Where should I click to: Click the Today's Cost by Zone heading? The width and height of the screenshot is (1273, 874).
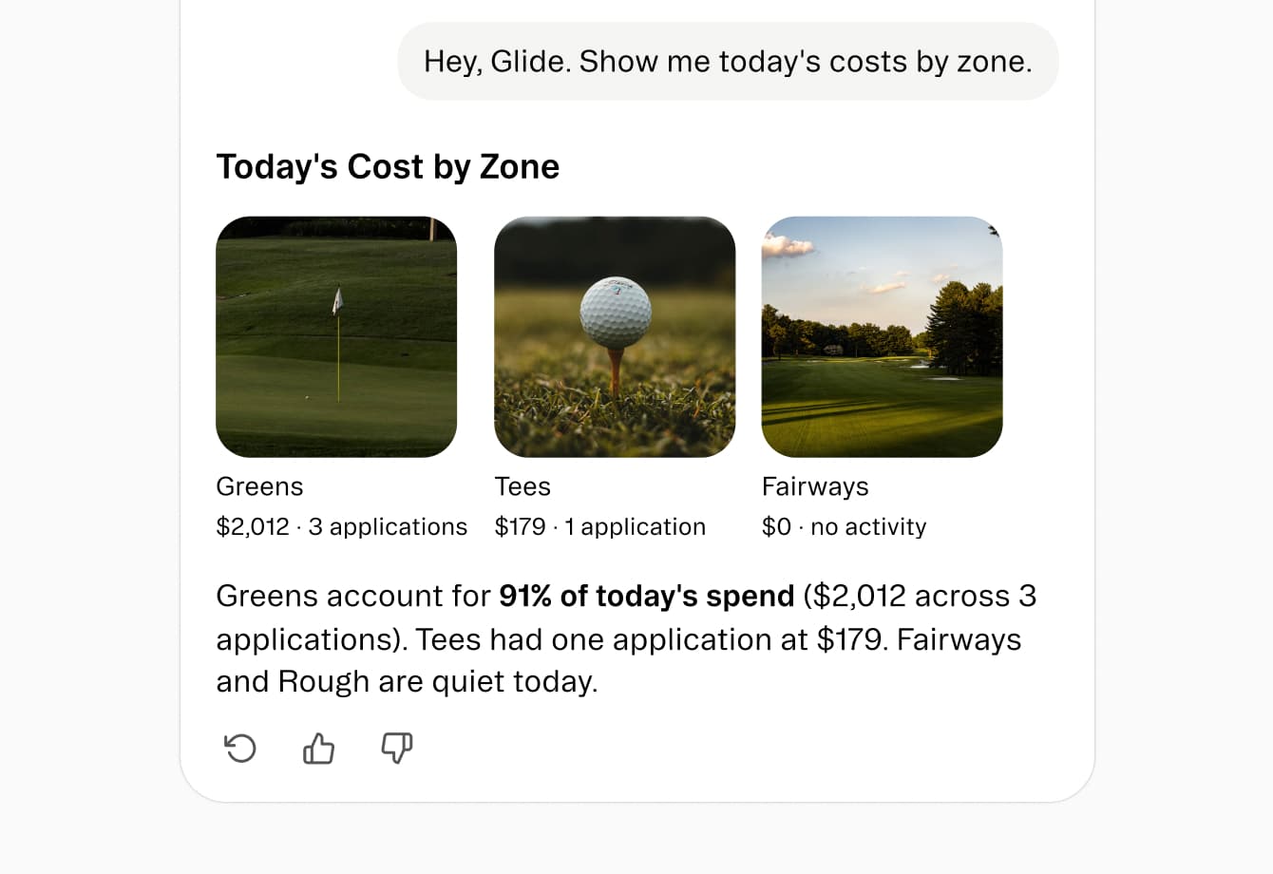388,166
